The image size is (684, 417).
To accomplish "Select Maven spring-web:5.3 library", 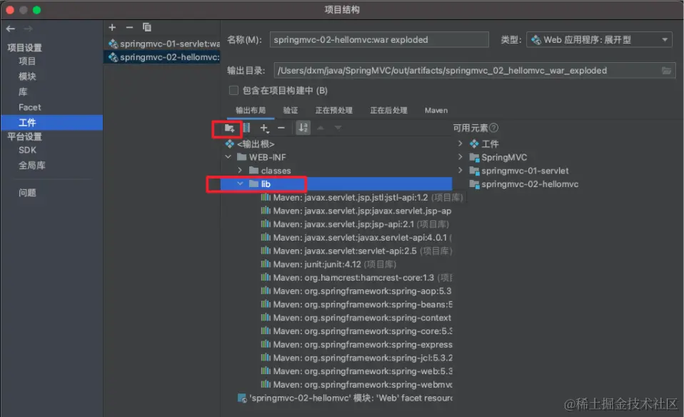I will tap(356, 371).
